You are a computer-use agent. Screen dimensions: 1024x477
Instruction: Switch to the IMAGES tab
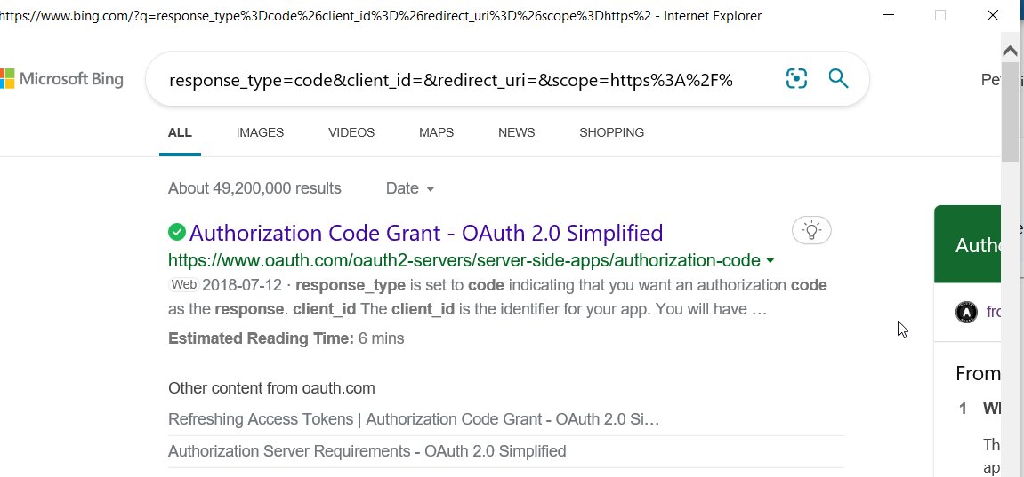[x=260, y=133]
